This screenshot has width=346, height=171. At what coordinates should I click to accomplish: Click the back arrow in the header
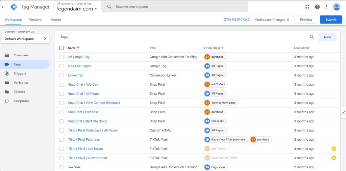click(3, 7)
